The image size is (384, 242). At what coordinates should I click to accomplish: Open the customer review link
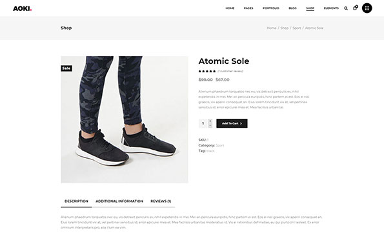click(230, 71)
